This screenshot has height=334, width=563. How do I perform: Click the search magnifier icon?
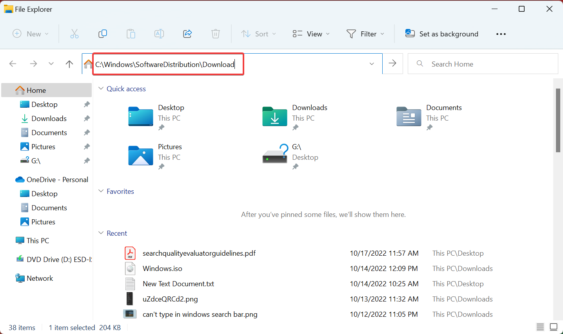pos(420,63)
